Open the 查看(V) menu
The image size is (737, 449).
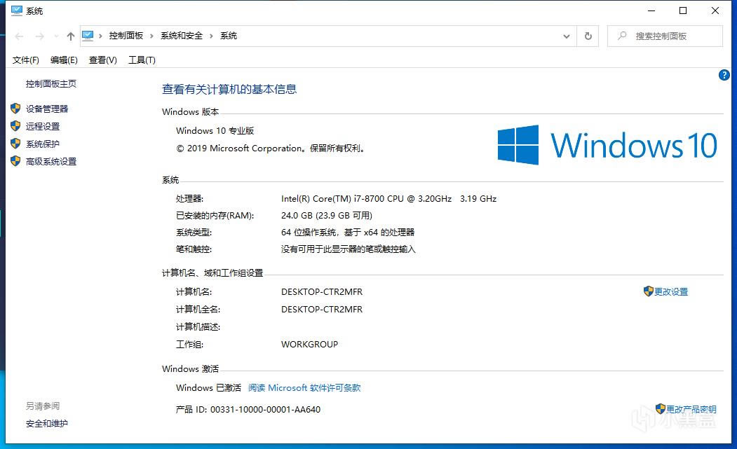(103, 60)
